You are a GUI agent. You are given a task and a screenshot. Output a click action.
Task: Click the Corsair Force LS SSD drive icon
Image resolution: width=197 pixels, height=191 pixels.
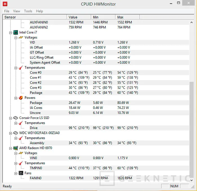tap(16, 118)
